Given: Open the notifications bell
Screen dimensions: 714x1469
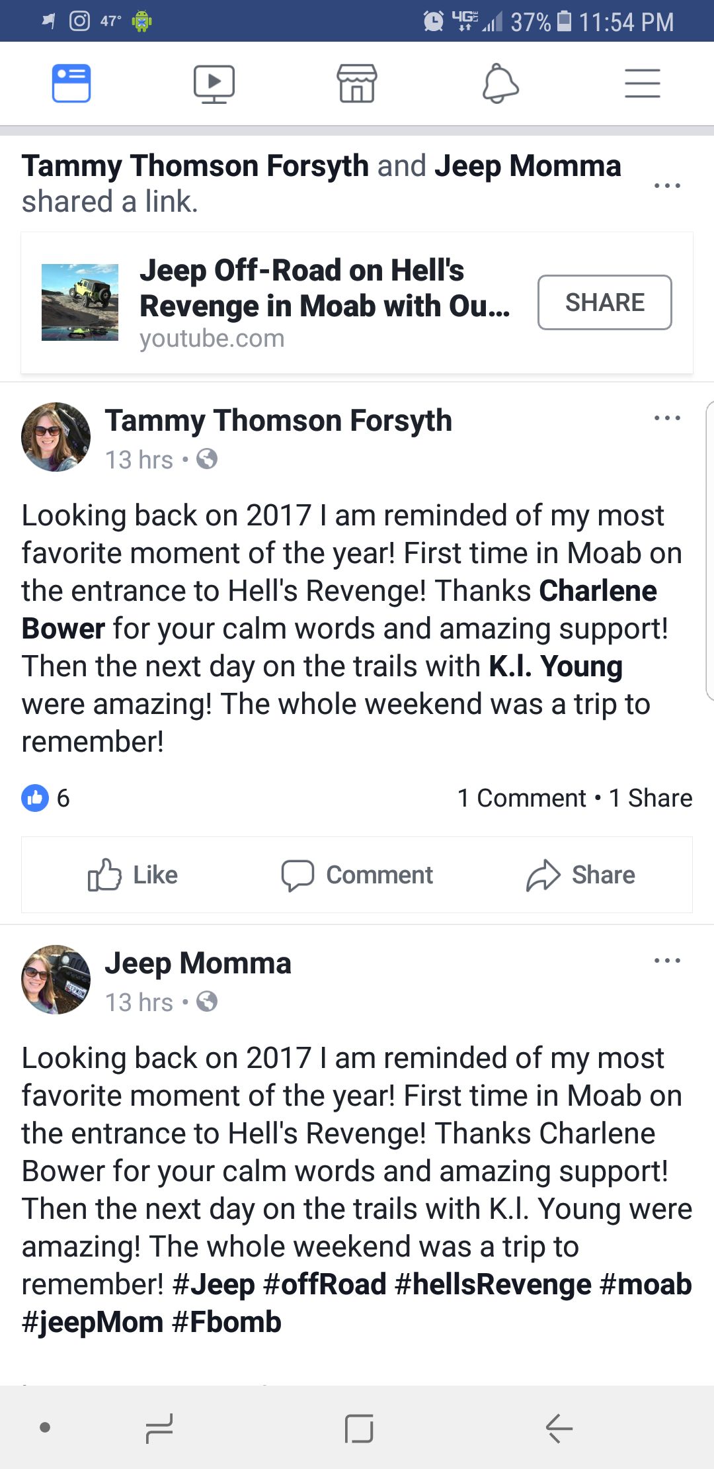Looking at the screenshot, I should coord(500,84).
